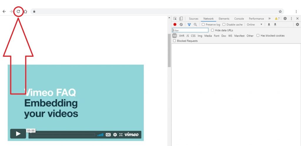Seek in the video progress bar

pos(63,135)
